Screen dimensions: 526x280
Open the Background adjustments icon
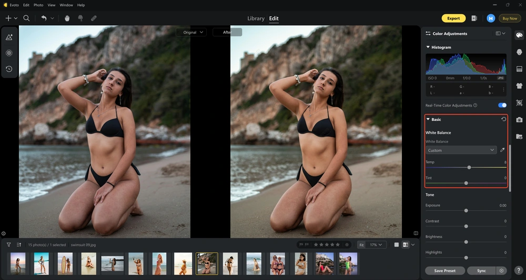519,69
